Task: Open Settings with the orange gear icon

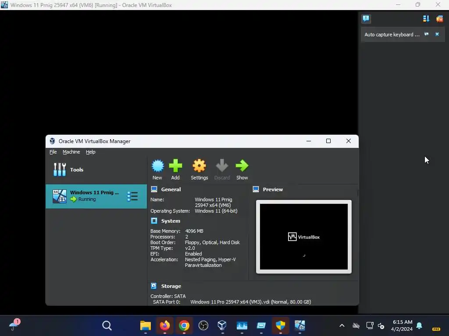Action: [200, 166]
